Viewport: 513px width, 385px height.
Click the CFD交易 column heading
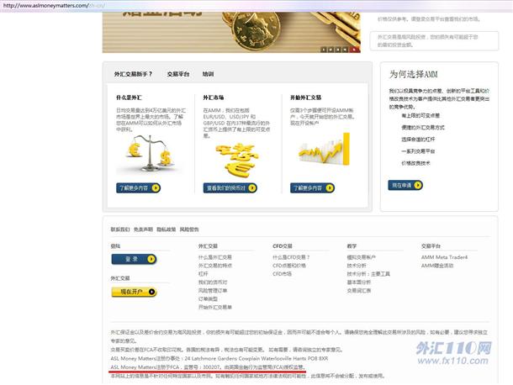point(283,246)
